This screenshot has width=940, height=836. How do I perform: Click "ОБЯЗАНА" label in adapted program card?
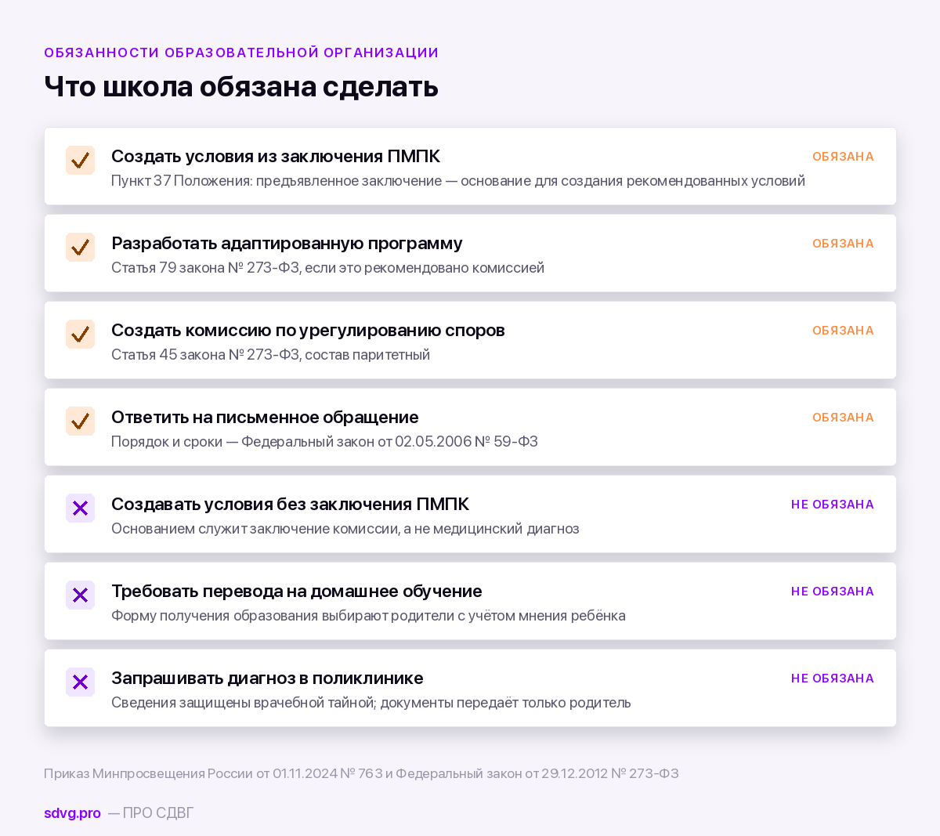click(x=843, y=244)
